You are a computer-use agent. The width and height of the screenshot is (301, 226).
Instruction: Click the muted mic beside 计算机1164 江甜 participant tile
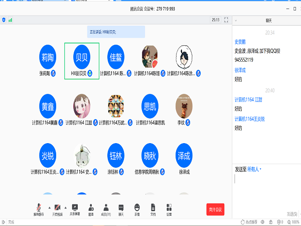(x=95, y=123)
